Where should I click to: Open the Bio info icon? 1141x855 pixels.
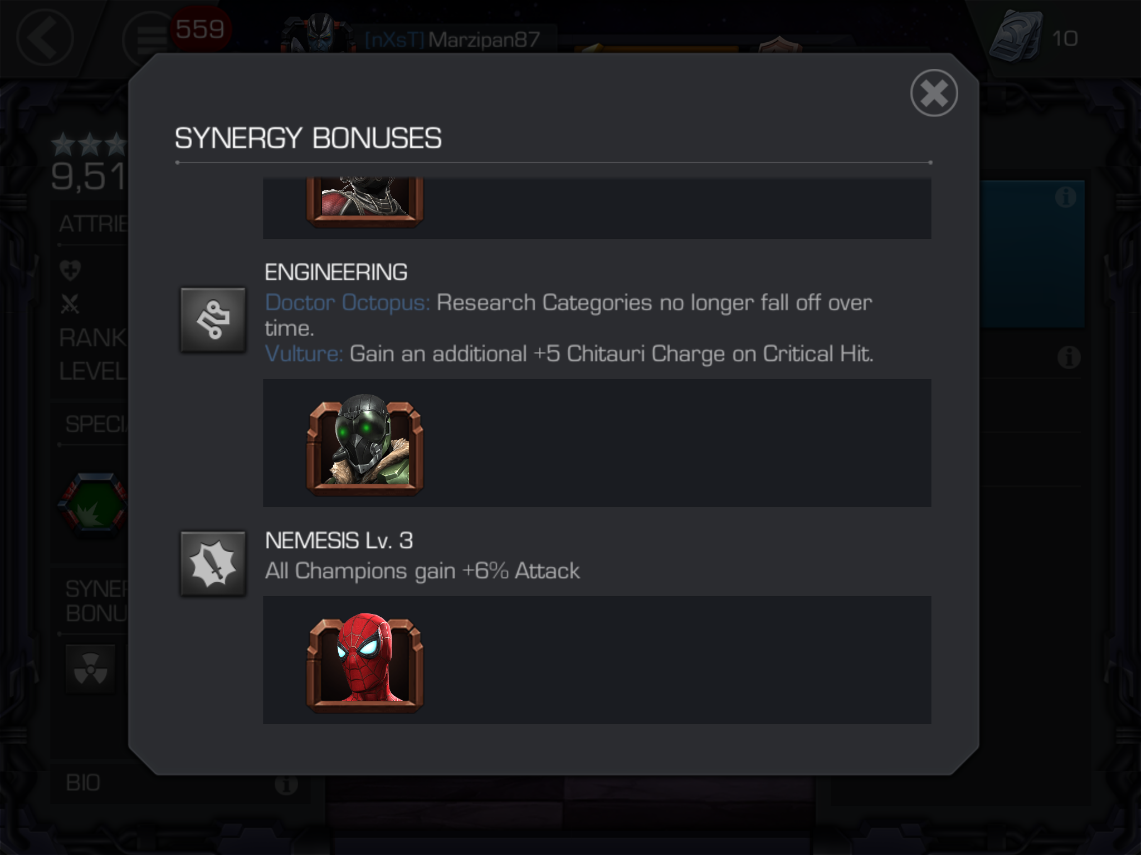(286, 785)
